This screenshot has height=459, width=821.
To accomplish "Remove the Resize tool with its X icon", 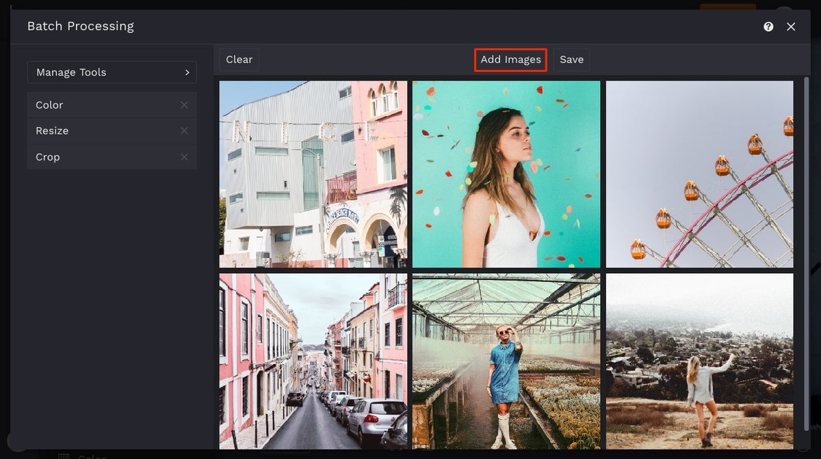I will pyautogui.click(x=183, y=130).
